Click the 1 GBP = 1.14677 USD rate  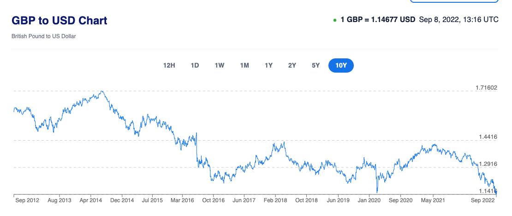[378, 20]
